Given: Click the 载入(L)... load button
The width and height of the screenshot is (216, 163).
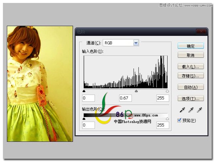Looking at the screenshot, I should coord(191,67).
